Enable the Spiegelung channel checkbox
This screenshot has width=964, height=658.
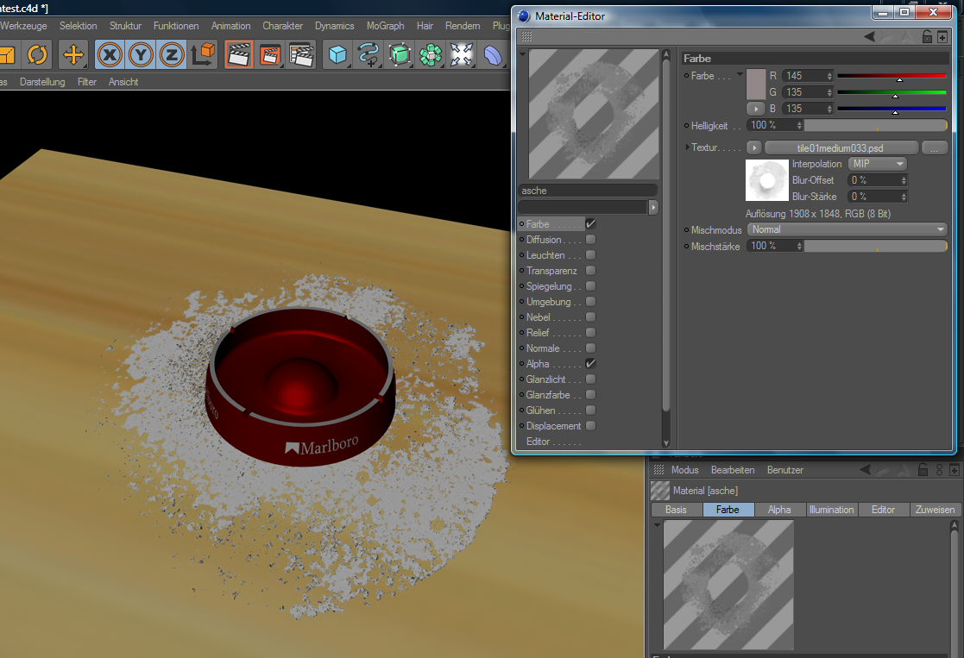(x=591, y=286)
